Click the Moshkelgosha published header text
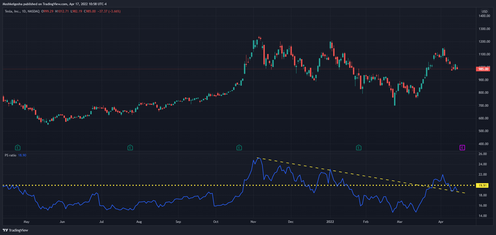496x235 pixels. (x=55, y=4)
